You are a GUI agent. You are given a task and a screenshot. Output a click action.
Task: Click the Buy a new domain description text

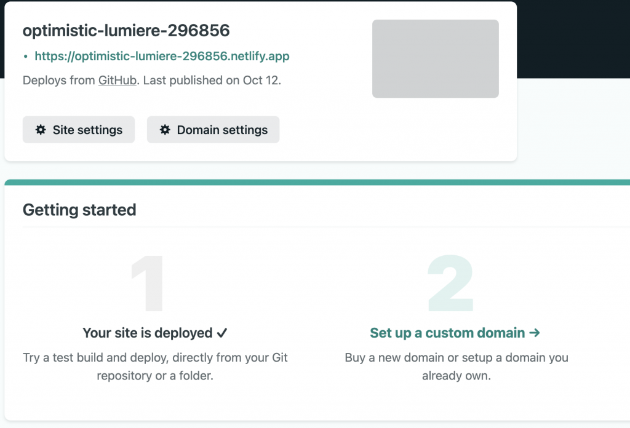(457, 367)
